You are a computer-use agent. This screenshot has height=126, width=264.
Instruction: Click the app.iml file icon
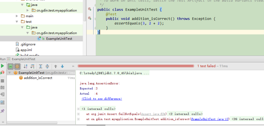point(17,50)
